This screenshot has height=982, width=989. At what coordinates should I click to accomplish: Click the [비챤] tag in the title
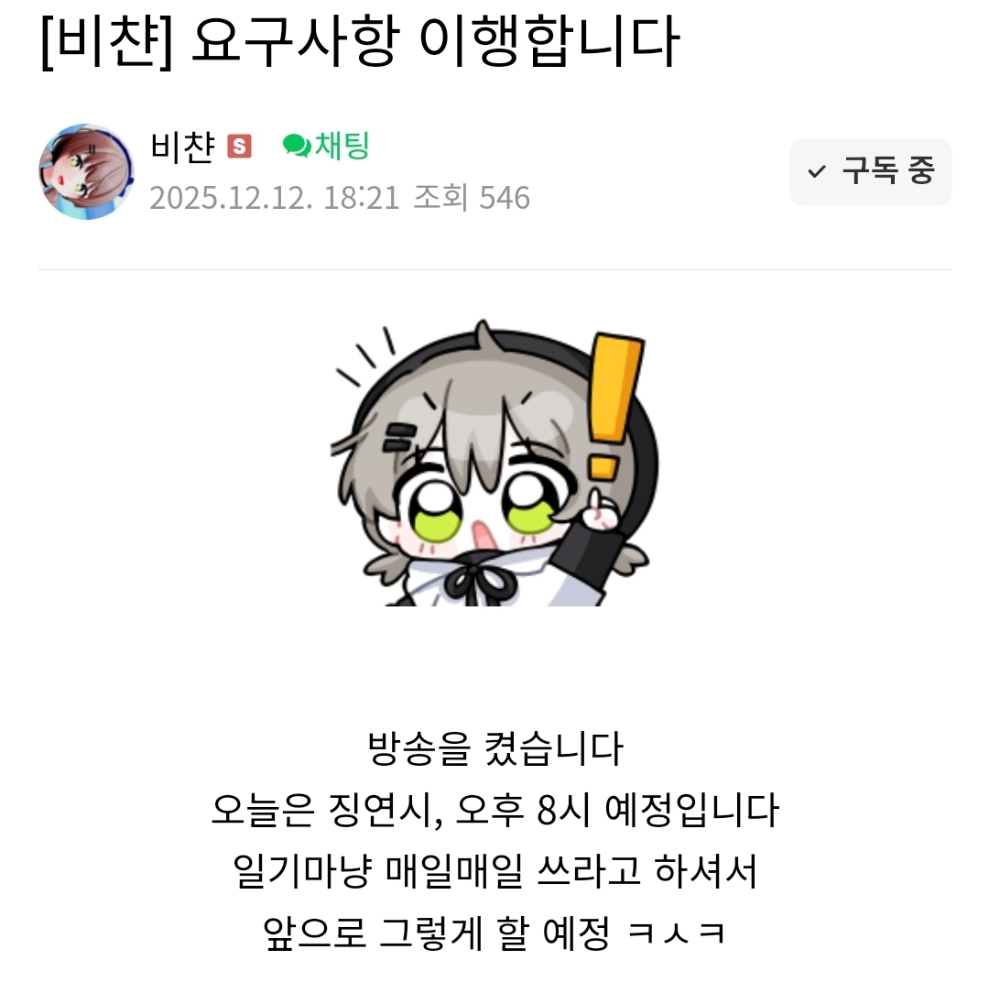(x=106, y=42)
